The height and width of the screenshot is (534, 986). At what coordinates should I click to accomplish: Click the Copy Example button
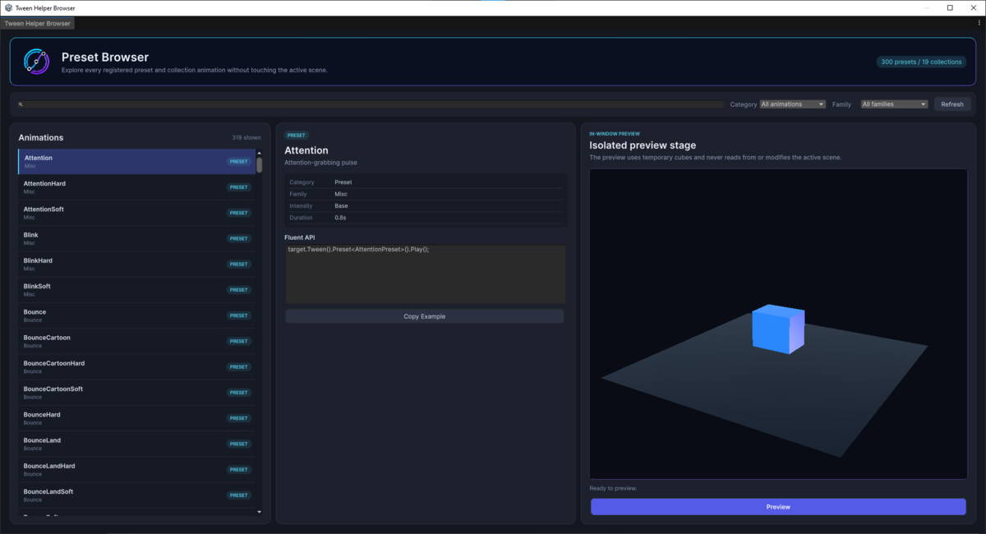pyautogui.click(x=425, y=316)
